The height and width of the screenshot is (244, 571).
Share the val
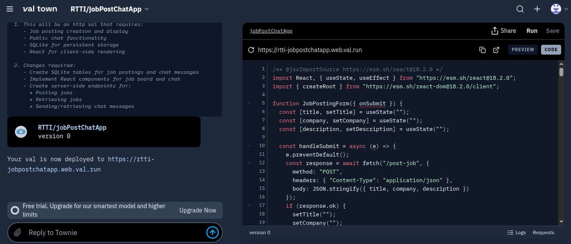pos(503,31)
